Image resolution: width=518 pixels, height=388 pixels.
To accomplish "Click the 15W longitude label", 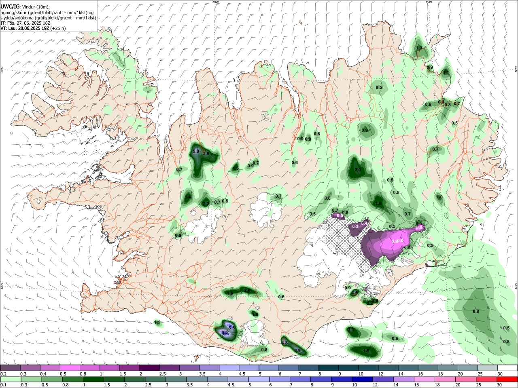I will pos(429,2).
